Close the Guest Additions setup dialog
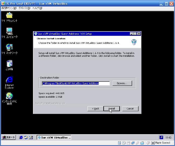 [139, 34]
